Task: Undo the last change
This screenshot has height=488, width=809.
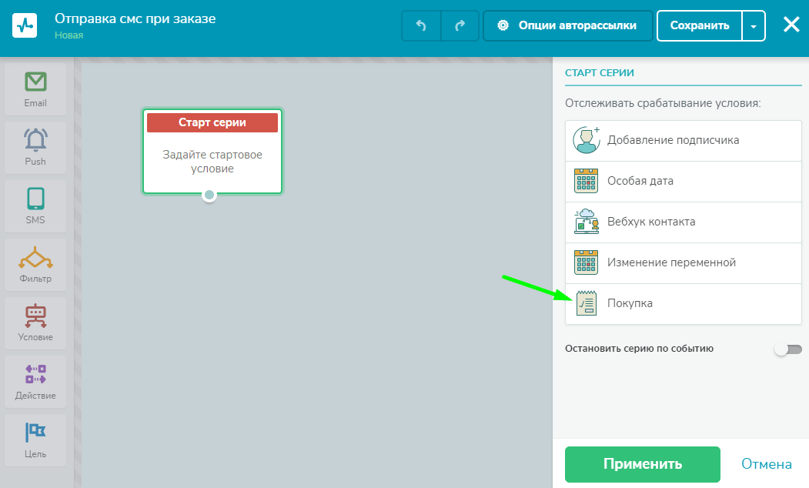Action: coord(421,25)
